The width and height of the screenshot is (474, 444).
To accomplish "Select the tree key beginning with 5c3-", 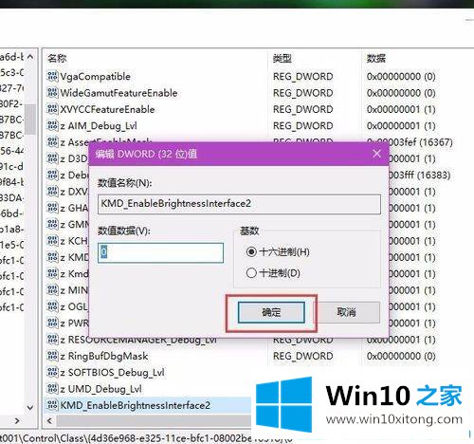I will [x=11, y=72].
